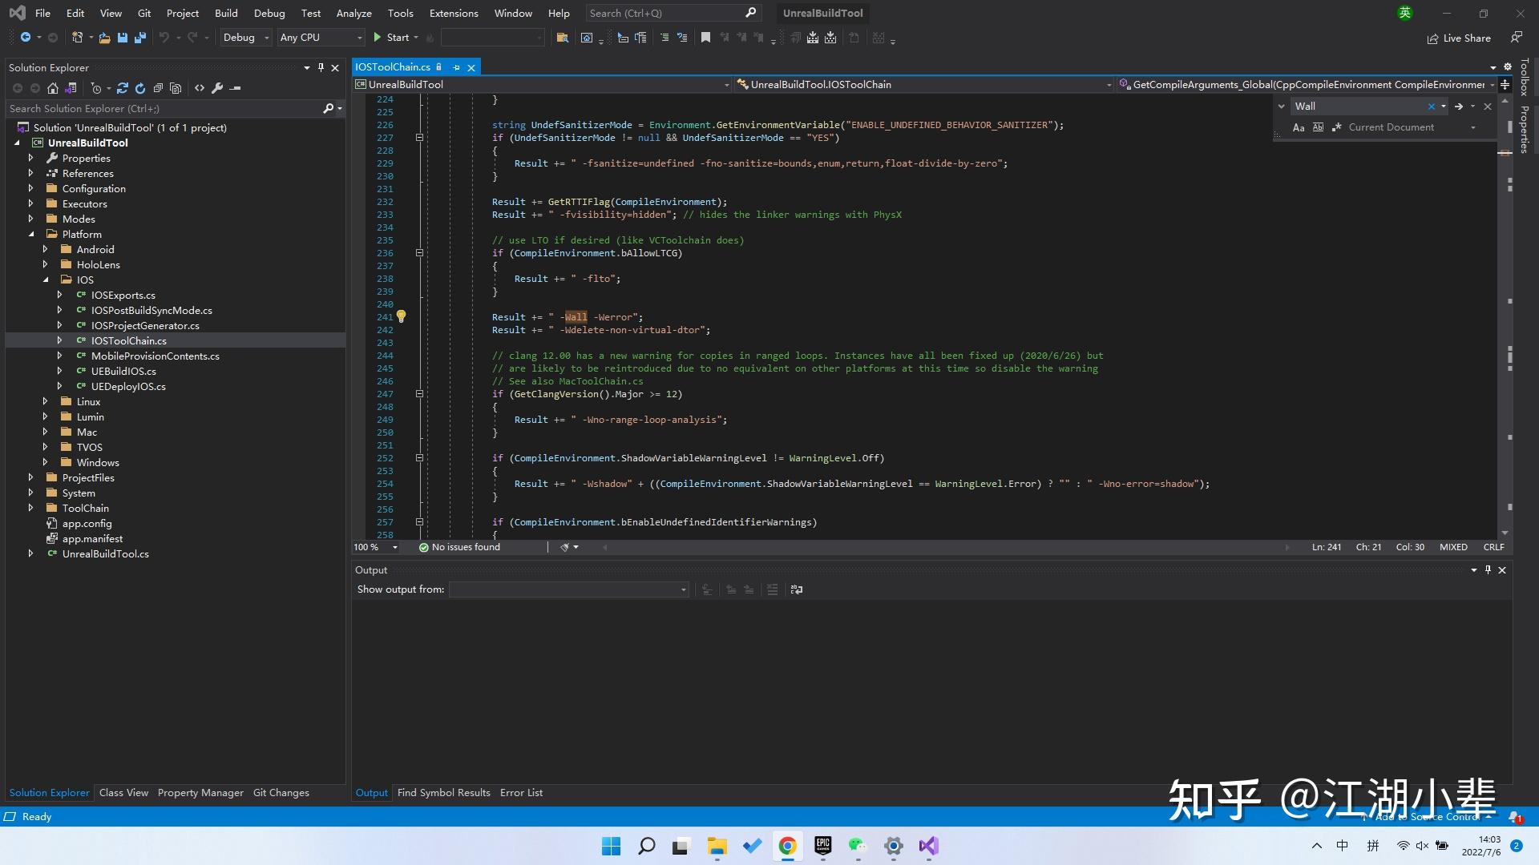This screenshot has width=1539, height=865.
Task: Toggle Use Regular Expressions in search
Action: [1337, 127]
